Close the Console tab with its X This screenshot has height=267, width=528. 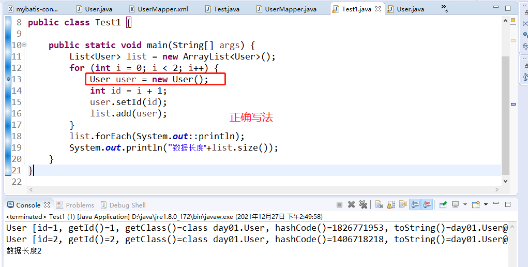tap(47, 205)
